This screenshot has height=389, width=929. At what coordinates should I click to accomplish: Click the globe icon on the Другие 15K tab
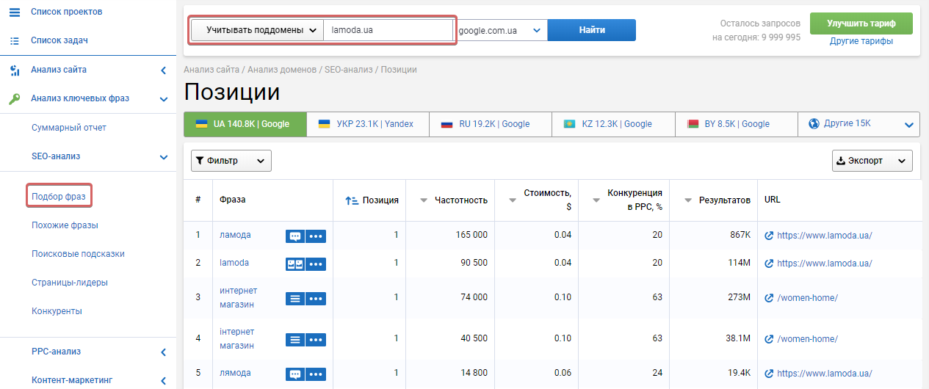tap(814, 123)
